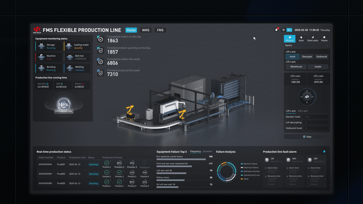This screenshot has width=363, height=204.
Task: Click the fault alarm bell icon
Action: (324, 152)
